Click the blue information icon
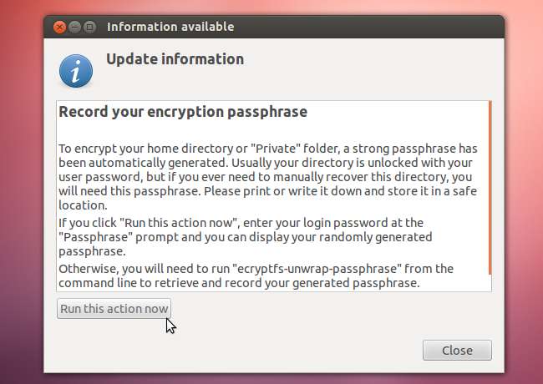This screenshot has width=543, height=384. tap(76, 70)
